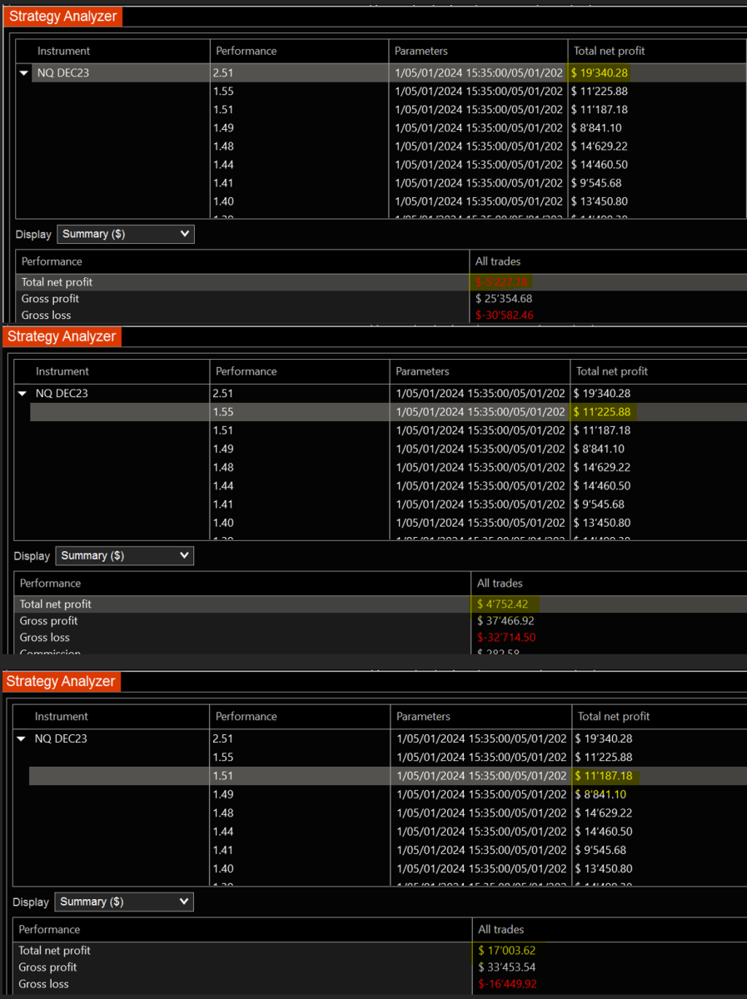The height and width of the screenshot is (999, 747).
Task: Select Total net profit row showing $ 4'752.42
Action: [381, 604]
